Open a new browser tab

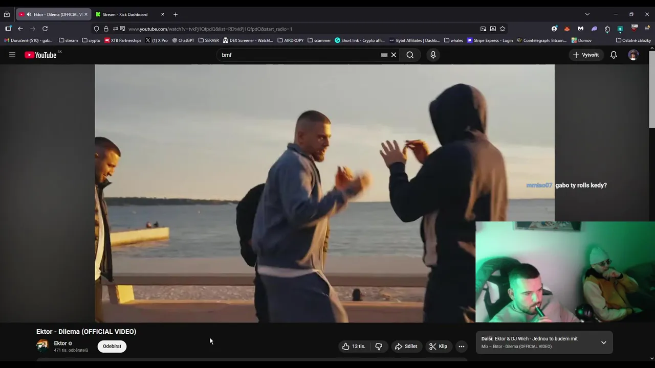176,14
